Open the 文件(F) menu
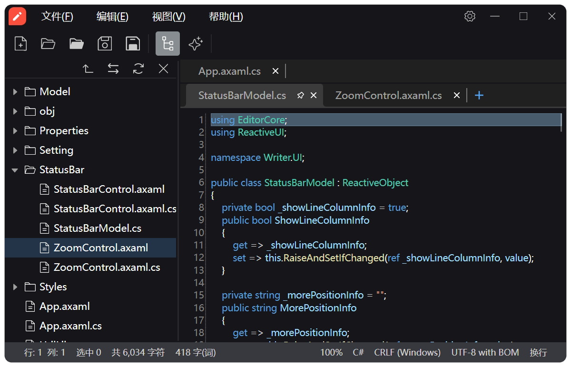 57,17
